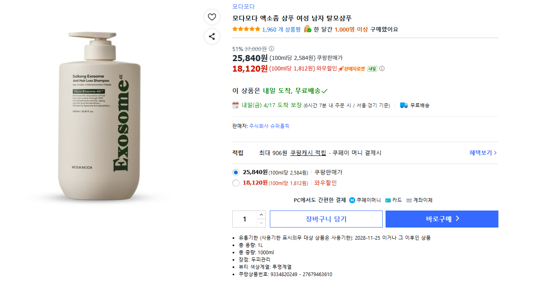Click the share icon on the product image
534x283 pixels.
tap(212, 36)
